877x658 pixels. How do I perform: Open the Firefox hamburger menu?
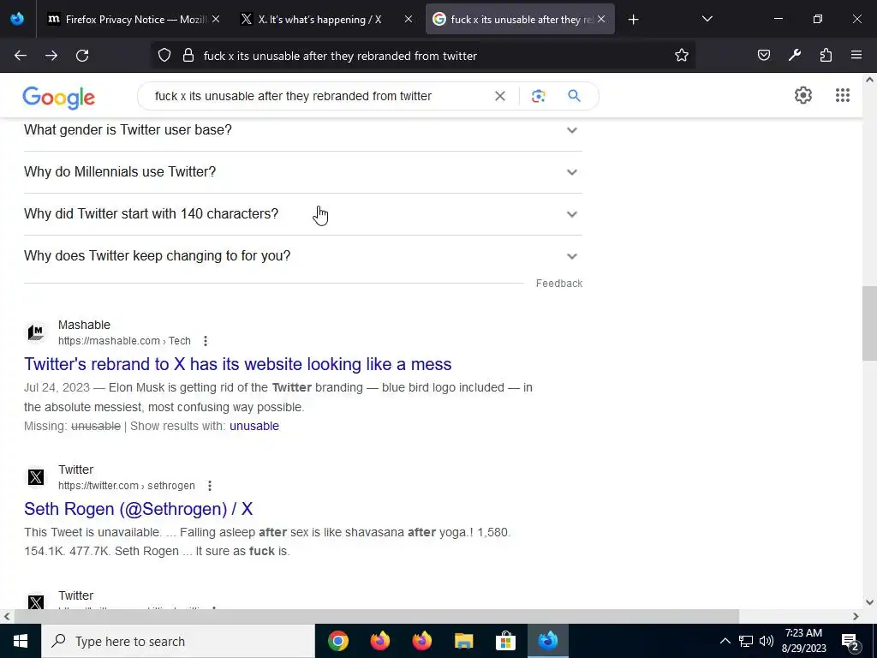tap(856, 56)
